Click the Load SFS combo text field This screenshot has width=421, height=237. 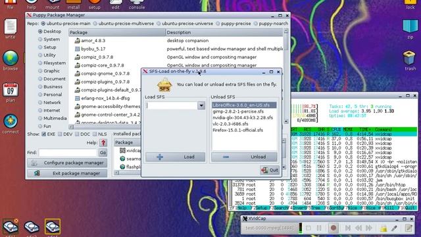pos(172,105)
